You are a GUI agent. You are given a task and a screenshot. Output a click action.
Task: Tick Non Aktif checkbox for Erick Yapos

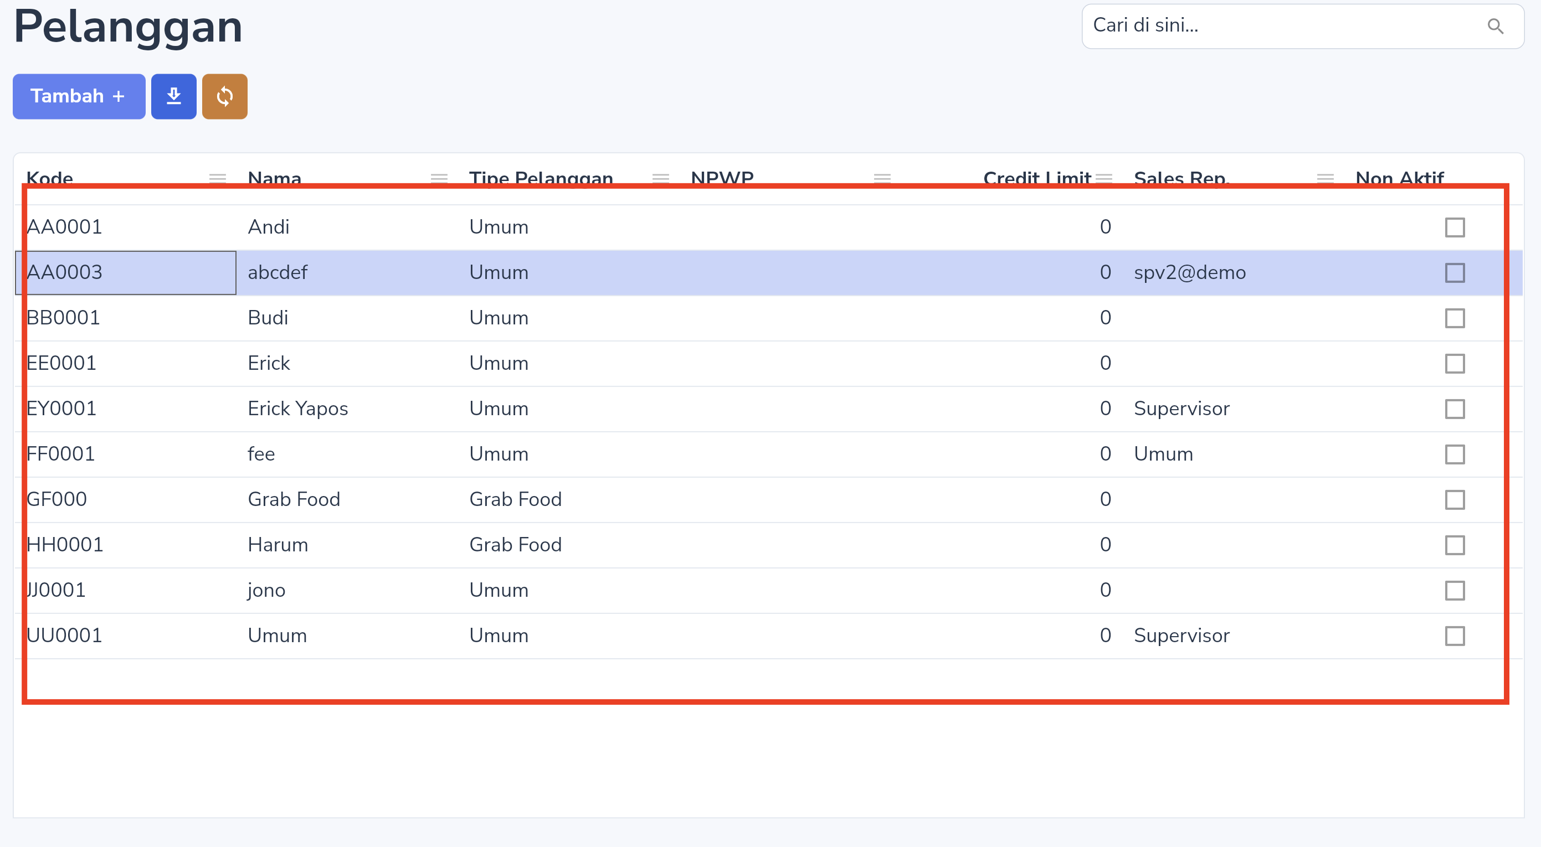pos(1455,409)
